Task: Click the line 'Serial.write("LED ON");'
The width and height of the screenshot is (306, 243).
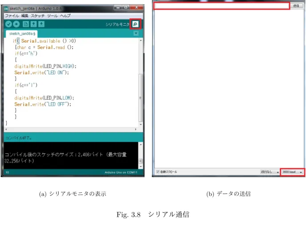Action: pos(41,73)
